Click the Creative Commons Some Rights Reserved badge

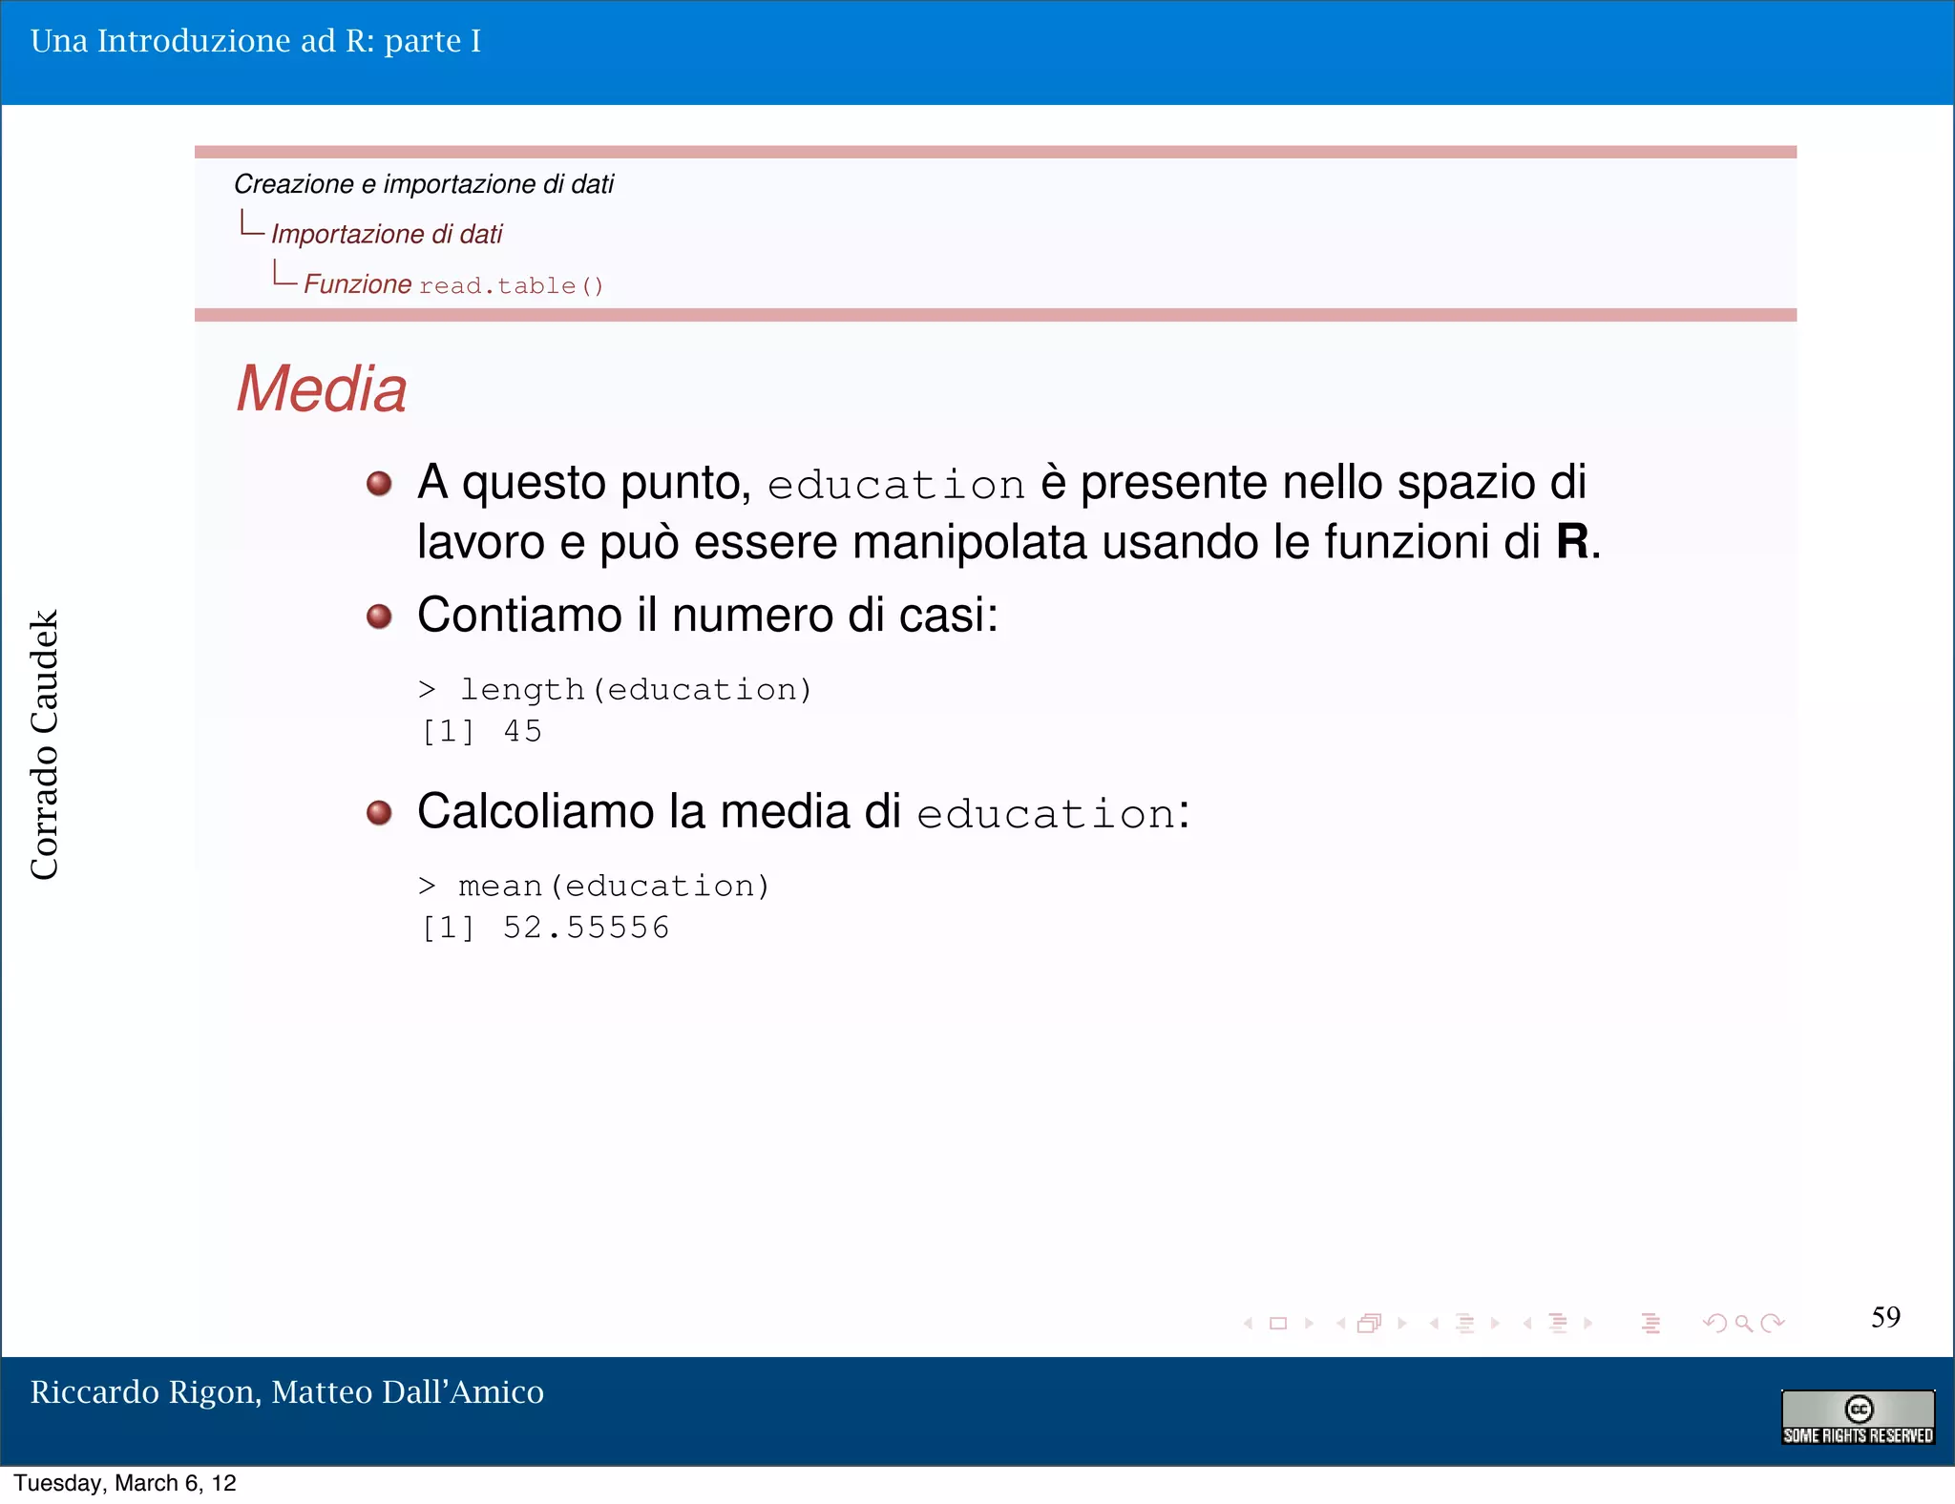pyautogui.click(x=1858, y=1417)
